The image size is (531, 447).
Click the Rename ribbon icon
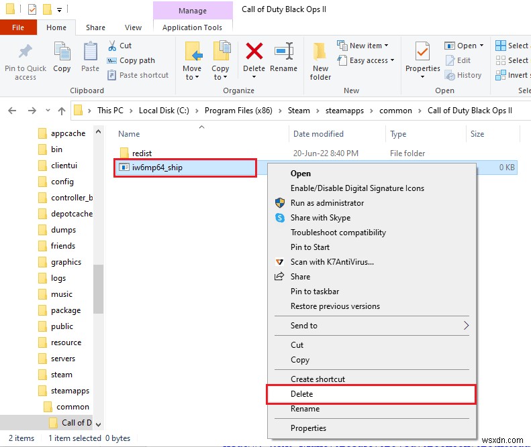point(284,52)
